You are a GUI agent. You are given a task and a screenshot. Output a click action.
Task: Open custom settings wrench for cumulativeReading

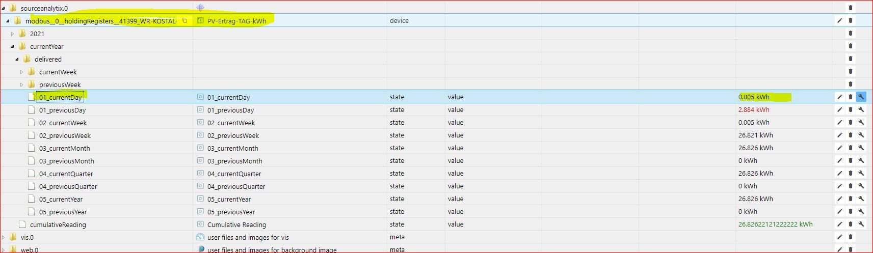coord(861,224)
